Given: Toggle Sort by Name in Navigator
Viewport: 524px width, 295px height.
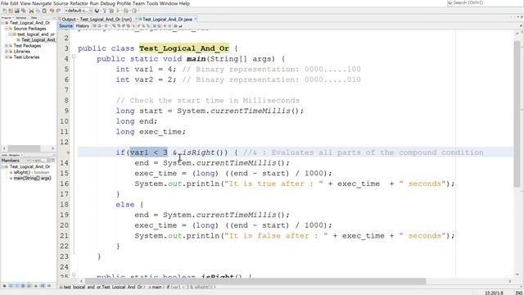Looking at the screenshot, I should click(x=43, y=286).
